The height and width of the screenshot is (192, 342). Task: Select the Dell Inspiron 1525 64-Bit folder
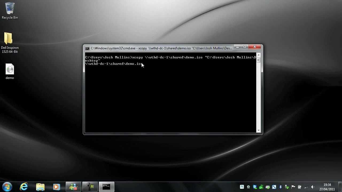coord(10,43)
